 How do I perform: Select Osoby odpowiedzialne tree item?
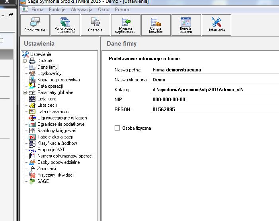[x=59, y=162]
